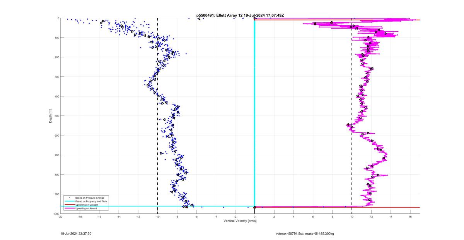464x240 pixels.
Task: Click the positive x-axis tick label '10'
Action: [352, 217]
